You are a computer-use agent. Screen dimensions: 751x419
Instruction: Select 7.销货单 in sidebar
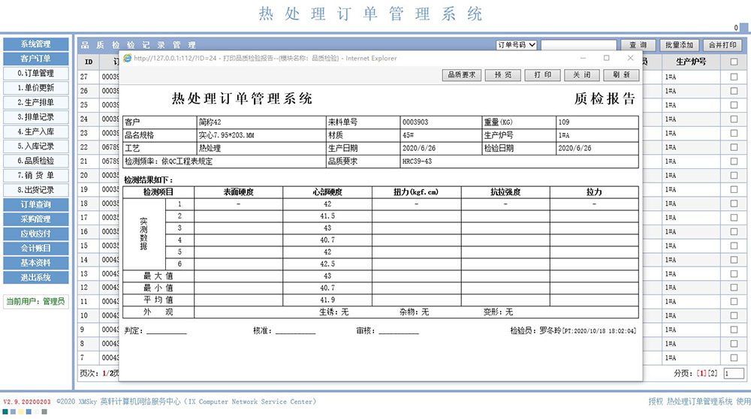36,175
